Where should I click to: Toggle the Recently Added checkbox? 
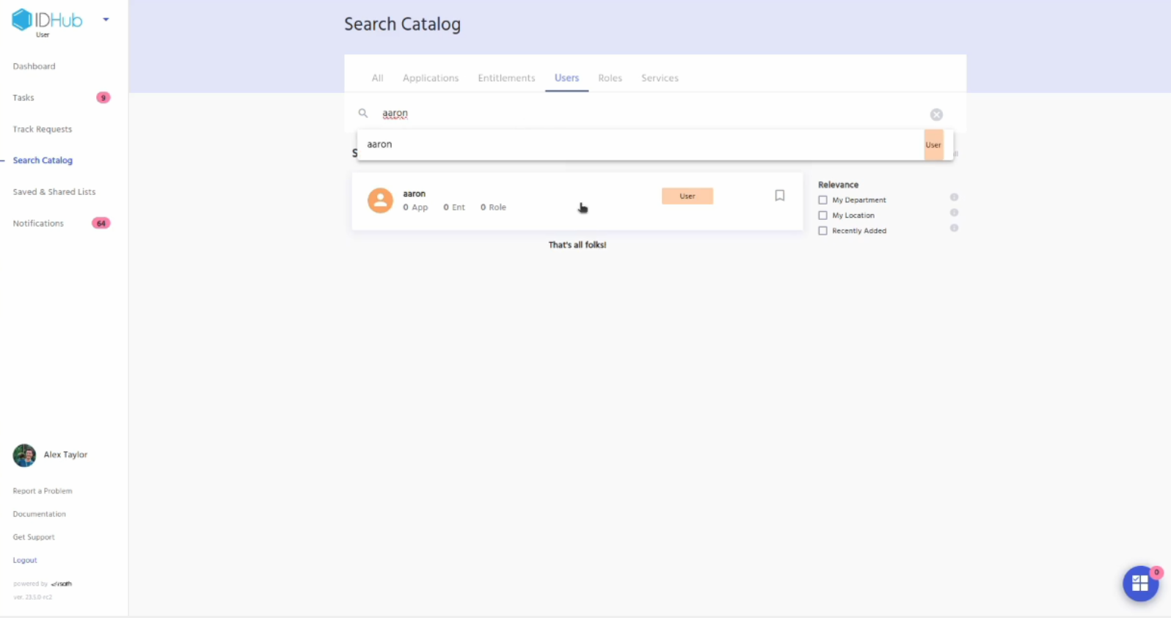pyautogui.click(x=822, y=231)
